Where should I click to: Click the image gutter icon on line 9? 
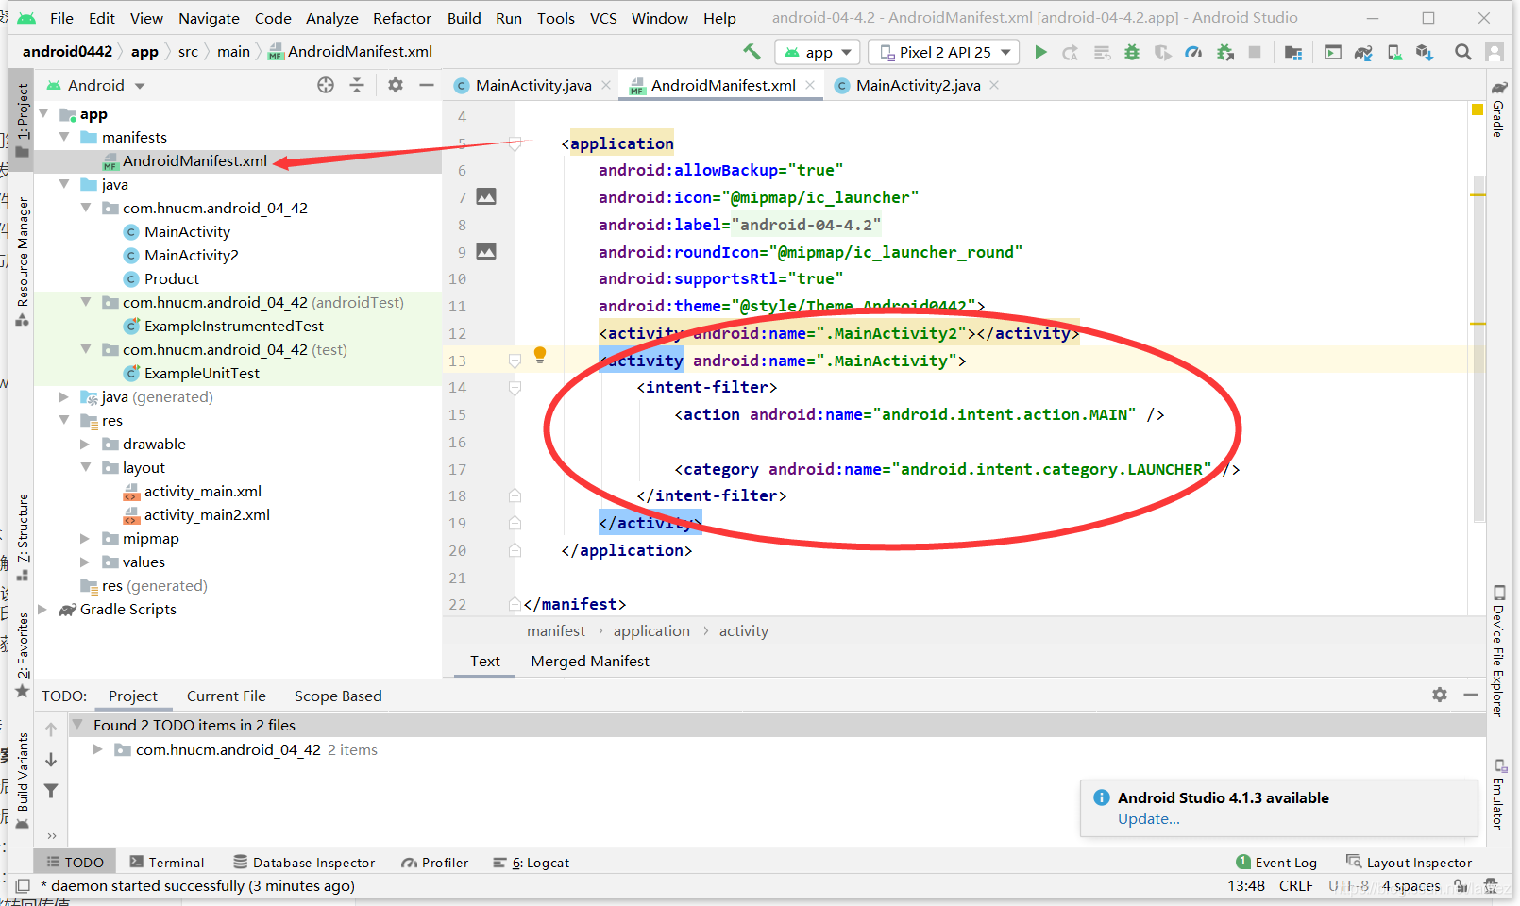(486, 251)
